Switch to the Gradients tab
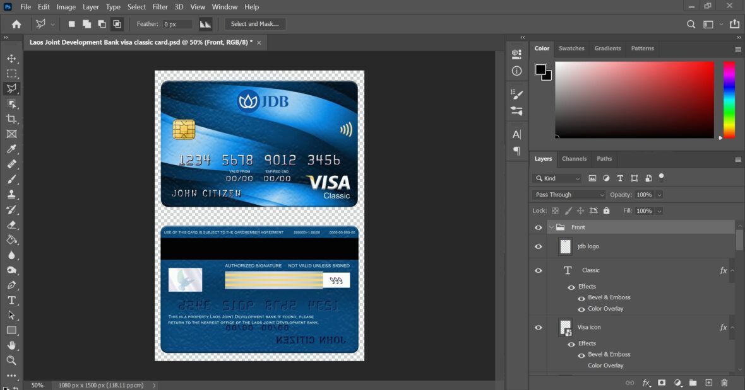Image resolution: width=745 pixels, height=390 pixels. pos(608,49)
